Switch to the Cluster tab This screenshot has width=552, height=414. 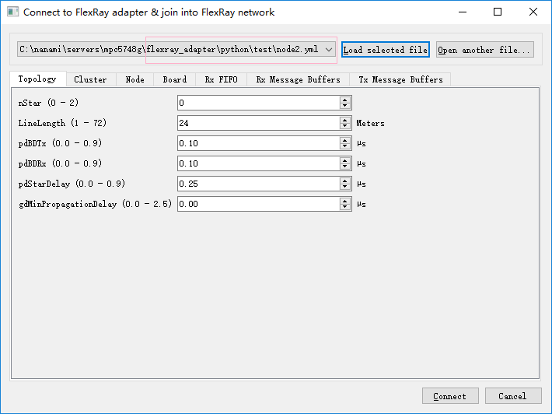click(91, 79)
